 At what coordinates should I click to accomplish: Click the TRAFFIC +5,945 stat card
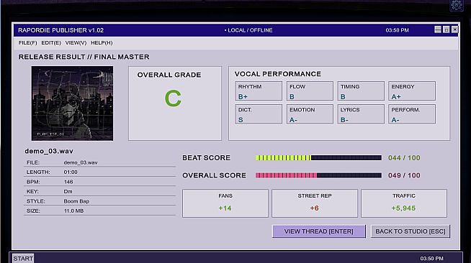(404, 203)
